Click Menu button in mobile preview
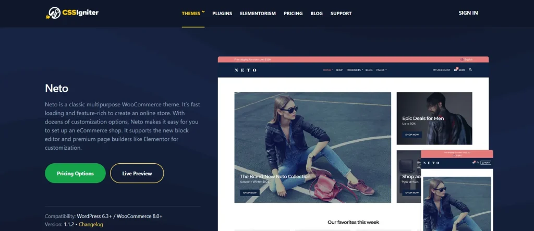This screenshot has width=534, height=231. 486,163
